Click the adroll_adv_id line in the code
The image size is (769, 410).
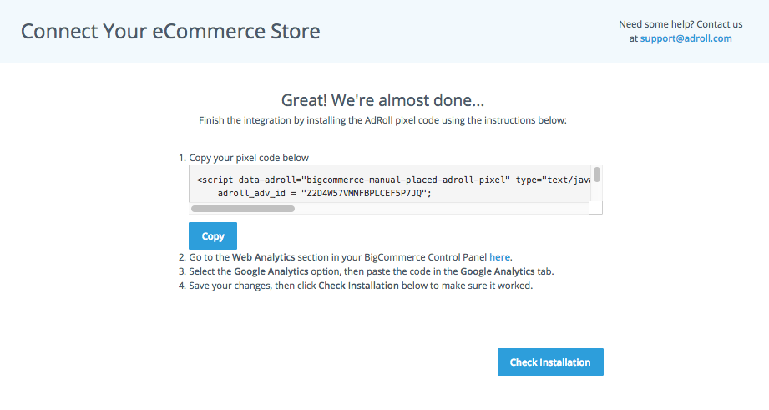(322, 193)
